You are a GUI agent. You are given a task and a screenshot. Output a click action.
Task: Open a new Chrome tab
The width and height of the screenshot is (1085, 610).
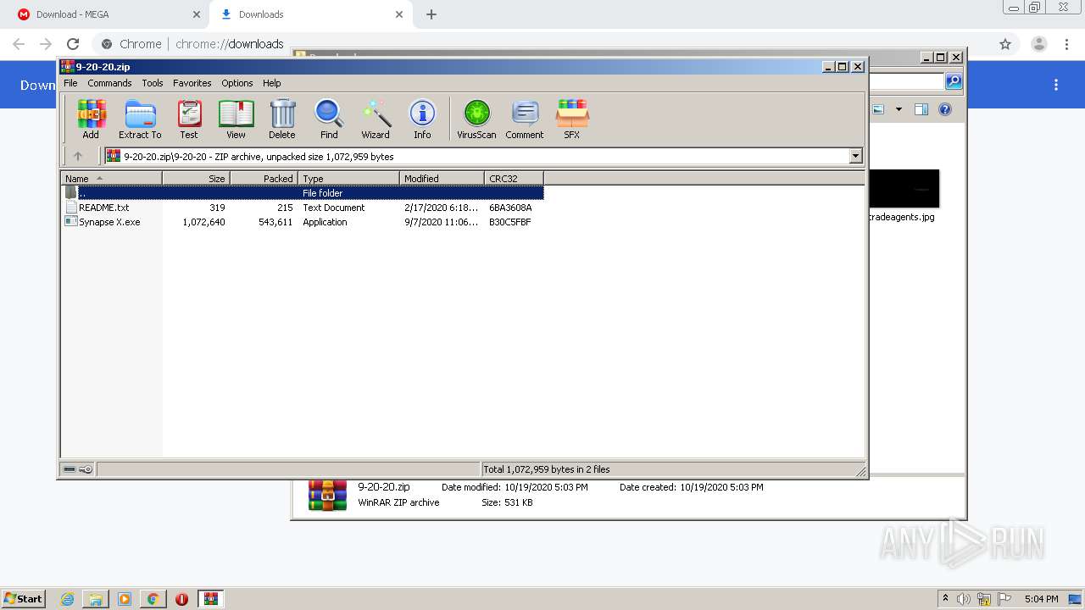click(x=431, y=14)
